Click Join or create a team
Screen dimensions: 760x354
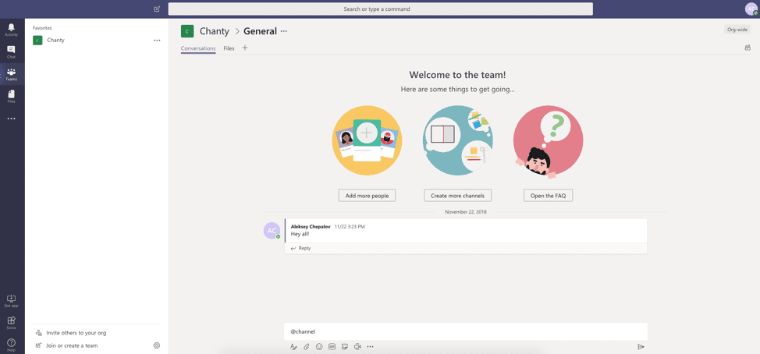pos(67,345)
